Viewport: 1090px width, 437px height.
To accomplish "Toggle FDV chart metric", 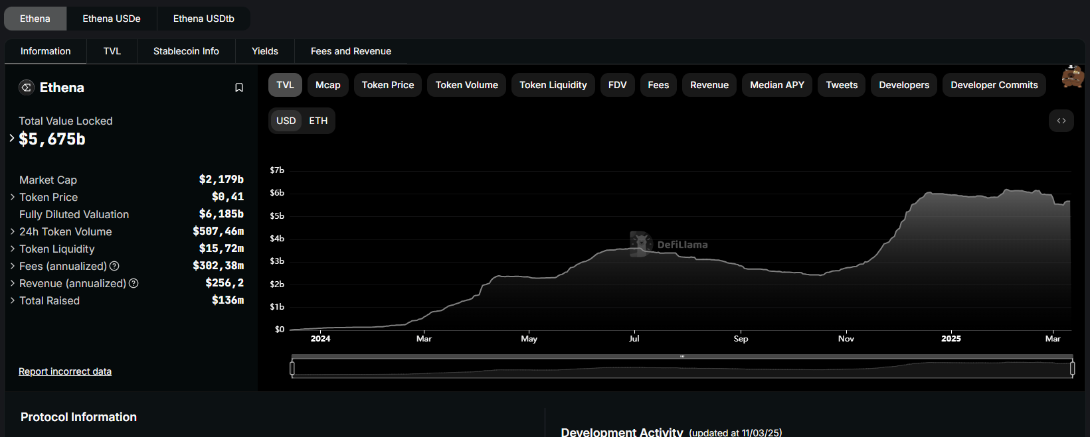I will (618, 85).
